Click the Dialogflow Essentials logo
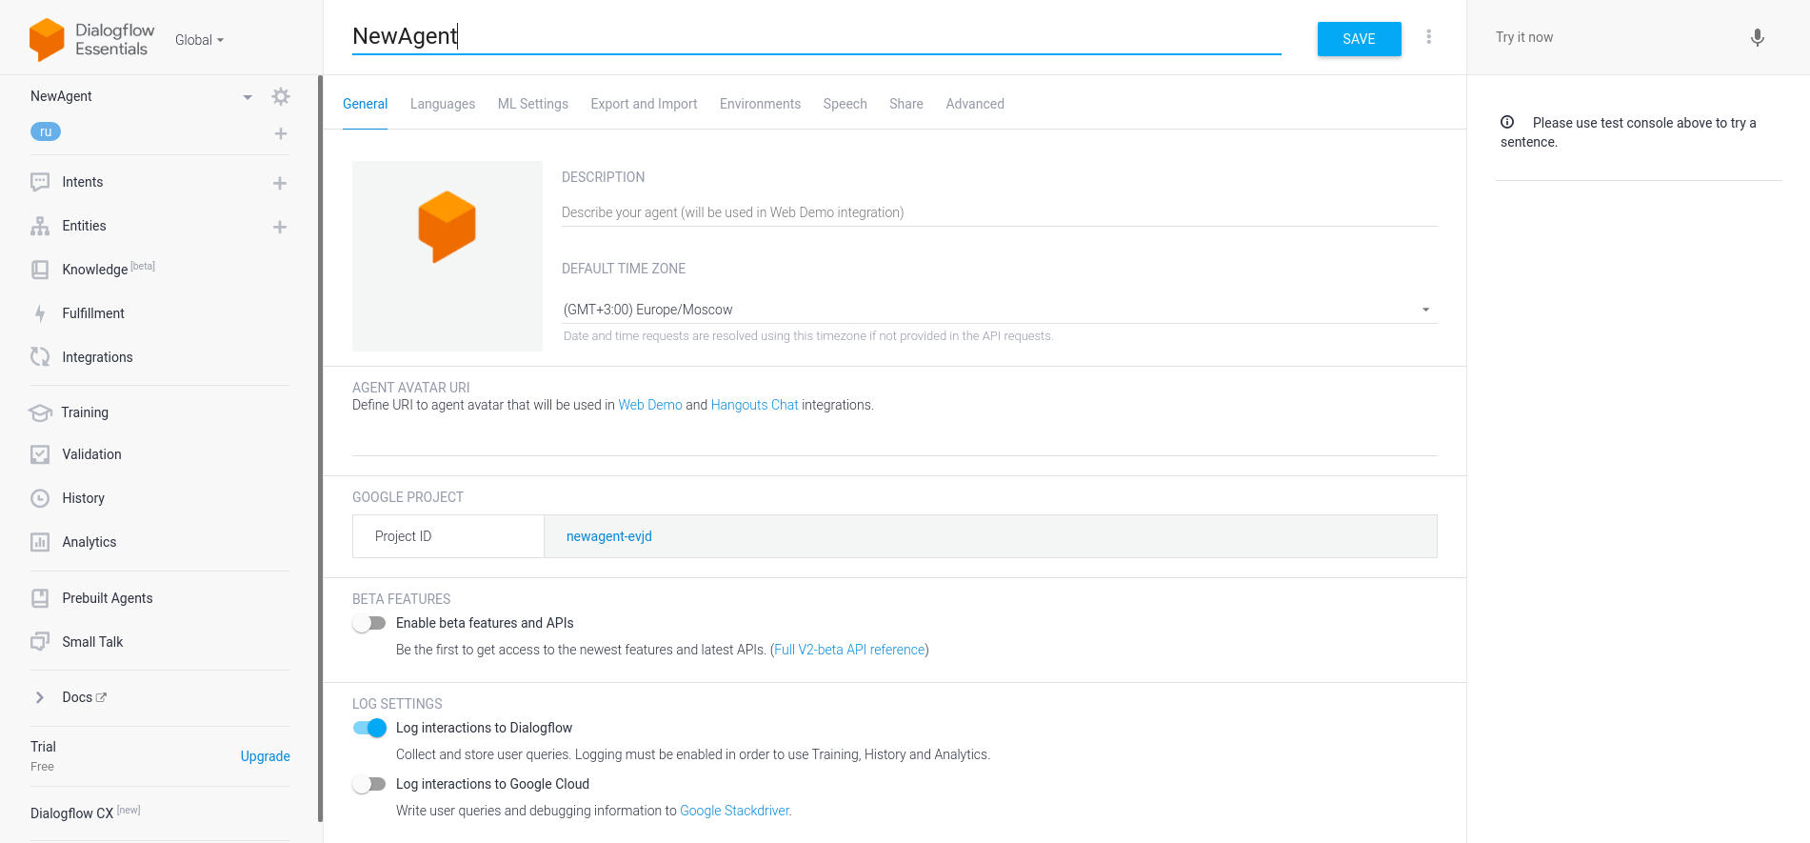Screen dimensions: 1810x843 pyautogui.click(x=91, y=39)
